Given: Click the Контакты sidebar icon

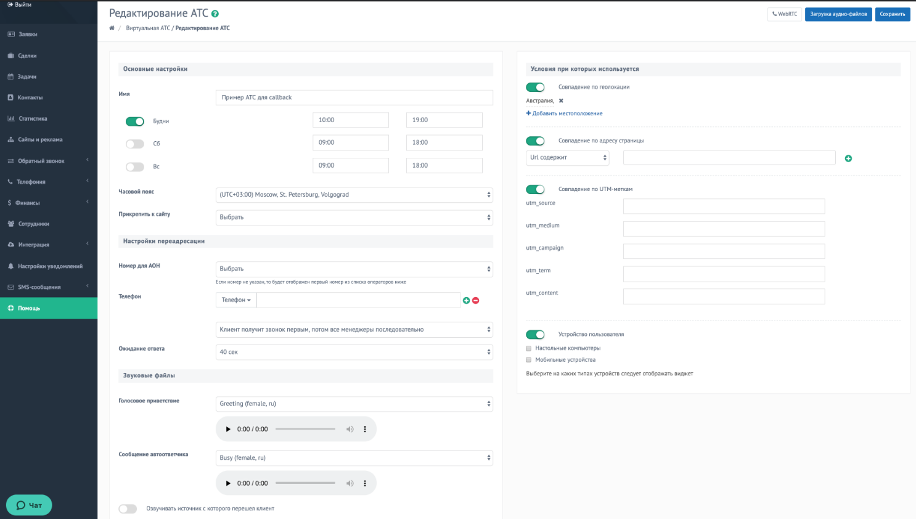Looking at the screenshot, I should click(x=10, y=97).
